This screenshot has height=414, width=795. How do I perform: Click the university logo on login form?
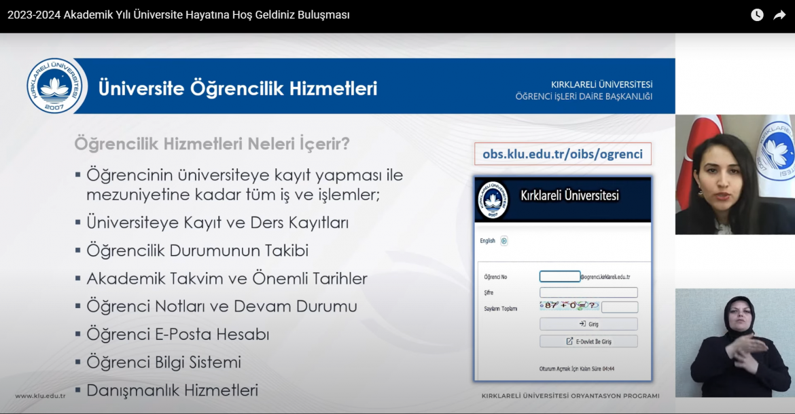point(493,200)
